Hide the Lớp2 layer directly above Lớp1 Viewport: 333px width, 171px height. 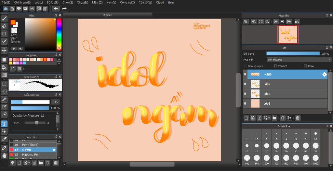pos(245,94)
